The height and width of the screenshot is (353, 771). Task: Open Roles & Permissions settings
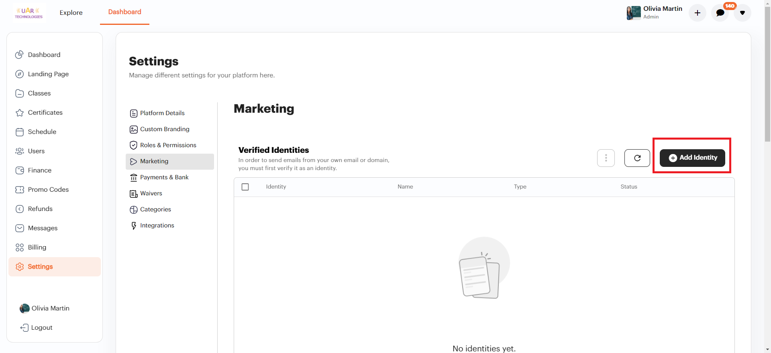[x=168, y=145]
